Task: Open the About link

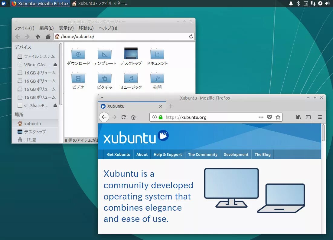Action: (142, 155)
